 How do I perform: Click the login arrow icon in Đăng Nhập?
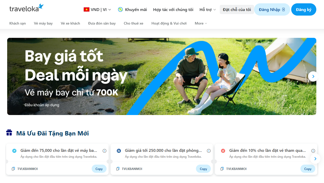[284, 9]
